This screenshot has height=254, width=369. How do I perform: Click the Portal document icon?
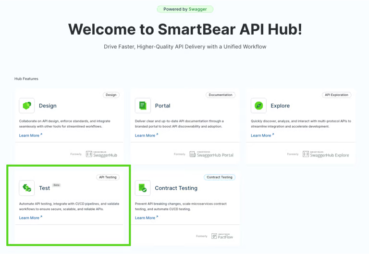coord(143,106)
